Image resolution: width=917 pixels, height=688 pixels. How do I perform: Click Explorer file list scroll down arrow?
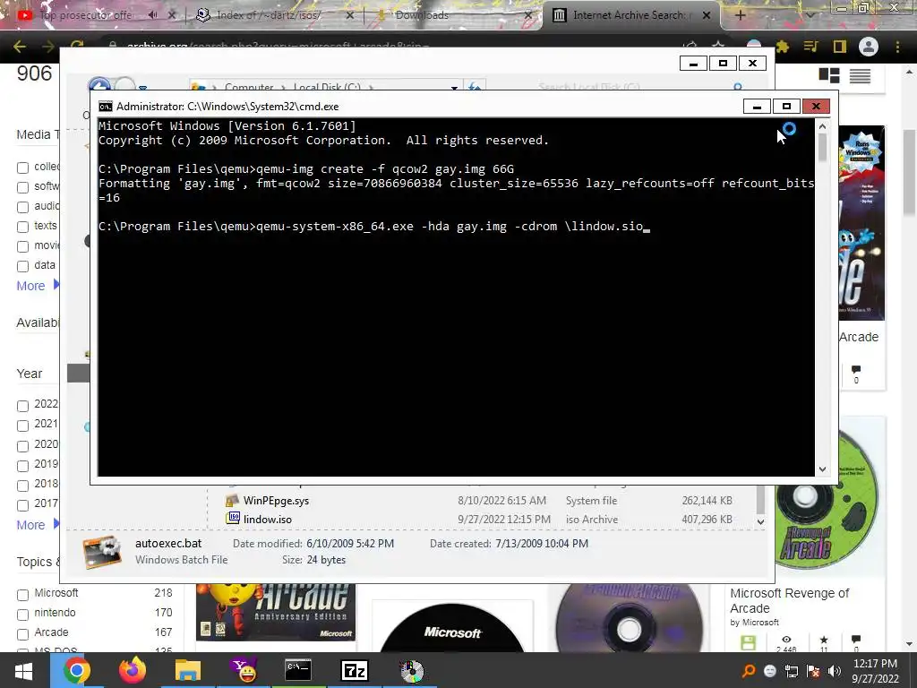click(761, 521)
